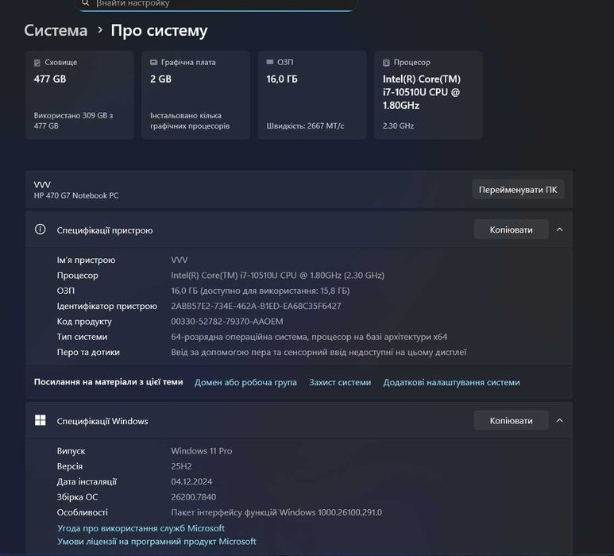Click Ім'я пристрою value VVV
Viewport: 614px width, 556px height.
(x=180, y=260)
